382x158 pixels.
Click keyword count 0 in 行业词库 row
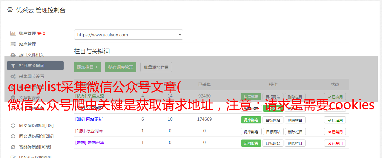point(170,131)
